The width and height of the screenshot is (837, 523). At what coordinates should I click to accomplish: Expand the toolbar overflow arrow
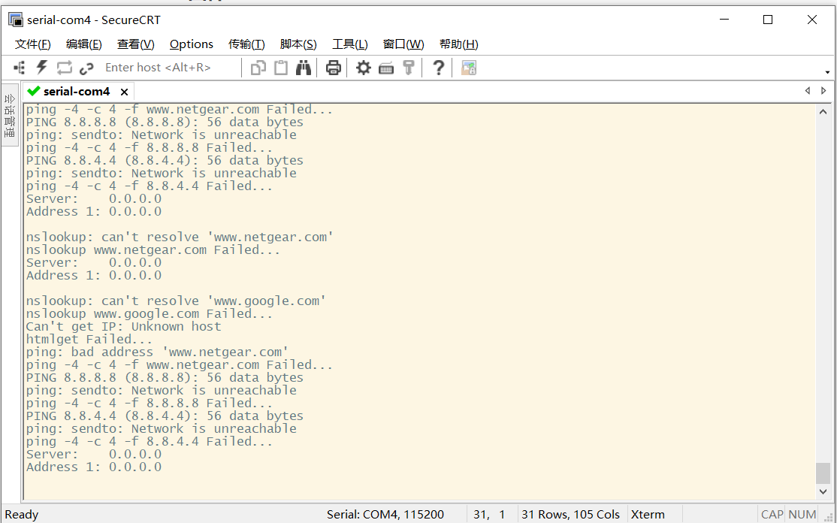point(827,72)
